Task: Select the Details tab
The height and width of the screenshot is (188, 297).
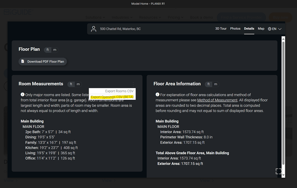Action: [249, 28]
